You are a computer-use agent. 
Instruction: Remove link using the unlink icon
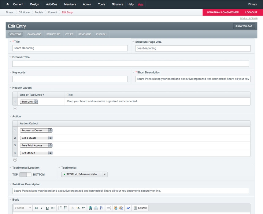pos(96,208)
